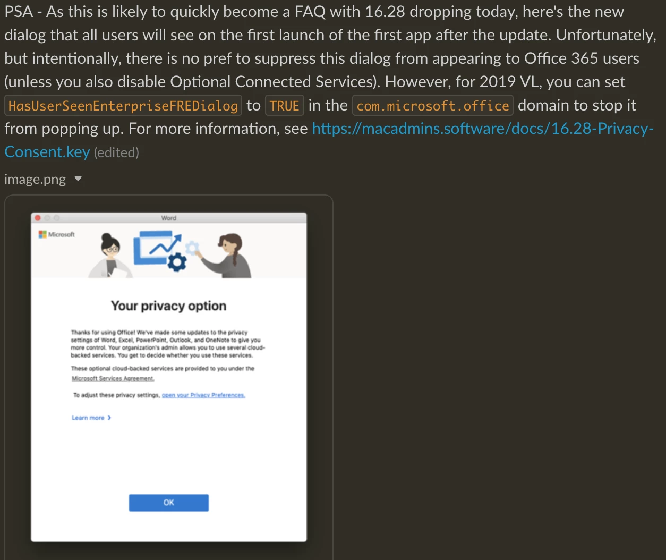
Task: Click the Word title in the dialog bar
Action: point(169,218)
